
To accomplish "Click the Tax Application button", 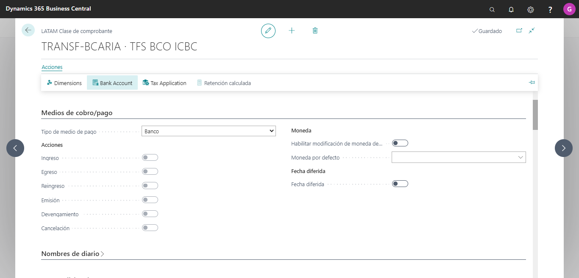I will click(164, 83).
